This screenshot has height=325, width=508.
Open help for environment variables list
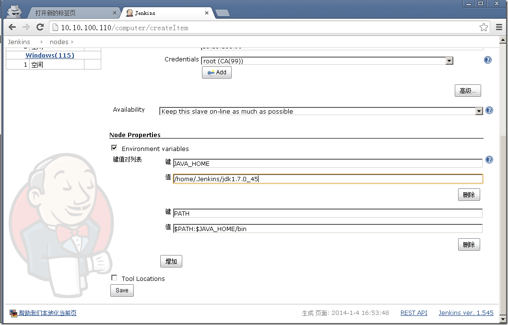[x=489, y=160]
